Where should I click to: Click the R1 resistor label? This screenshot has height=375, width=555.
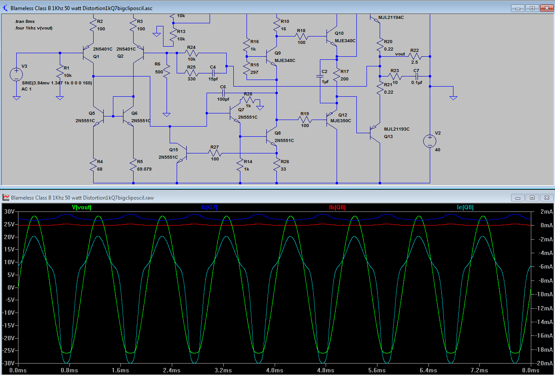tap(67, 68)
